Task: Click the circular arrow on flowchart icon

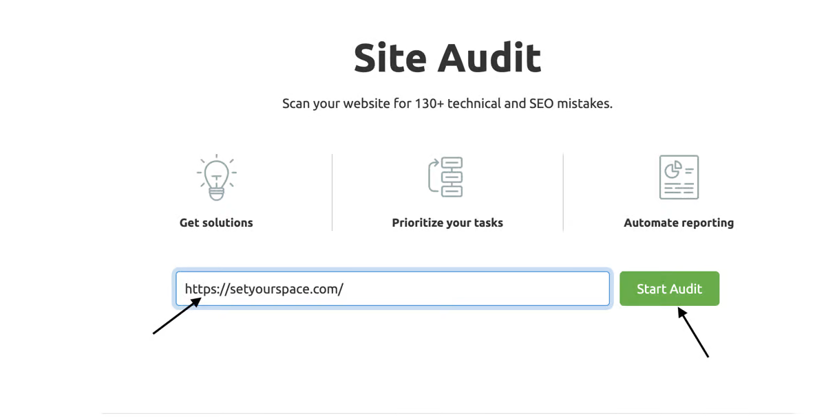Action: click(434, 177)
